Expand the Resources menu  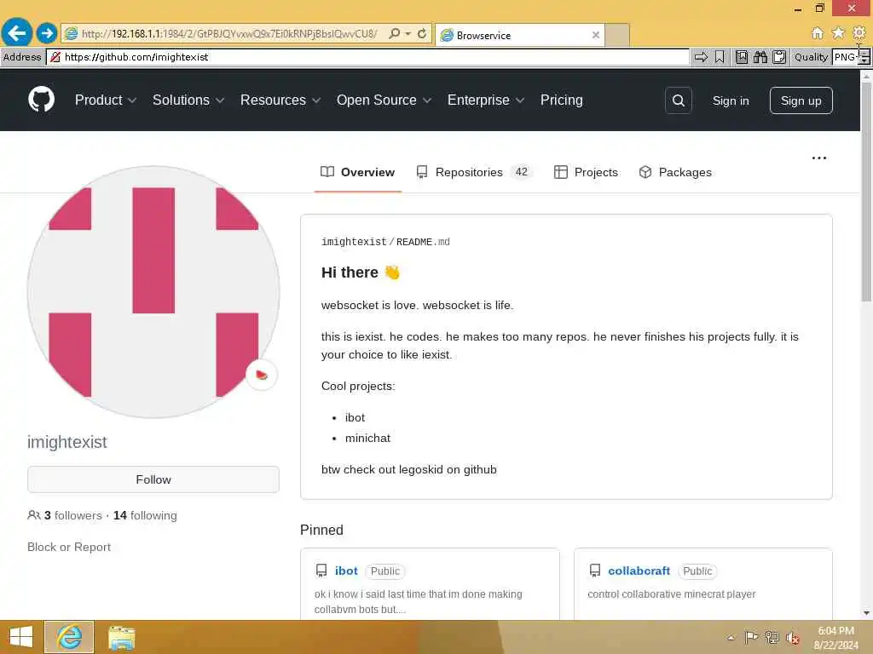[280, 100]
